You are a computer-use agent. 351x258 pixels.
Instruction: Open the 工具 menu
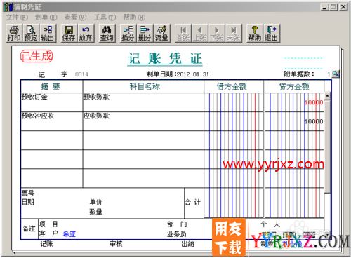pos(105,17)
